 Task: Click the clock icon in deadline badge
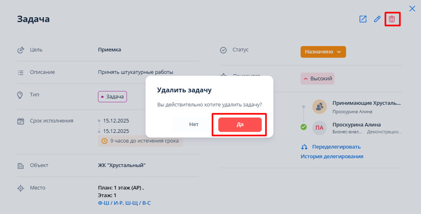105,141
